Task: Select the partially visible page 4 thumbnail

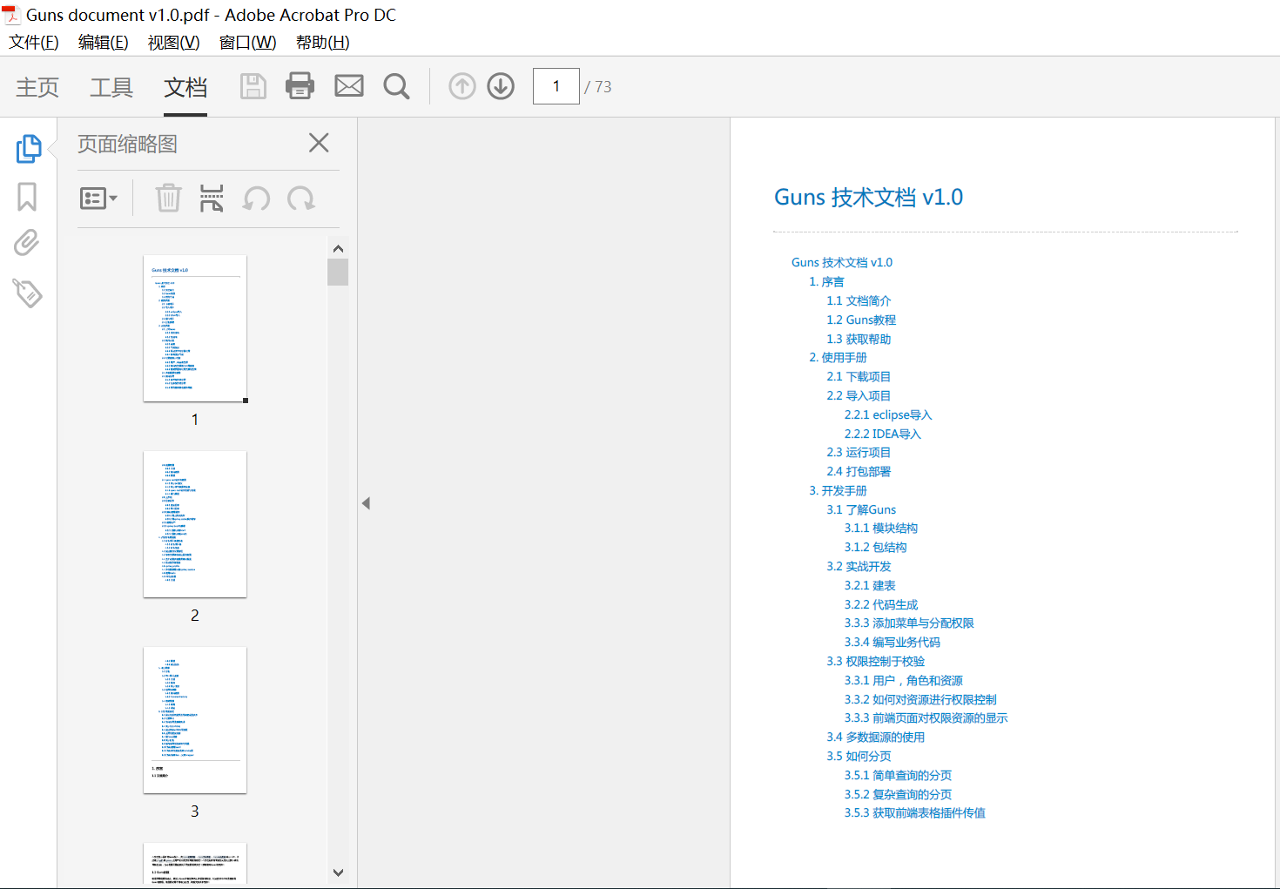Action: point(195,864)
